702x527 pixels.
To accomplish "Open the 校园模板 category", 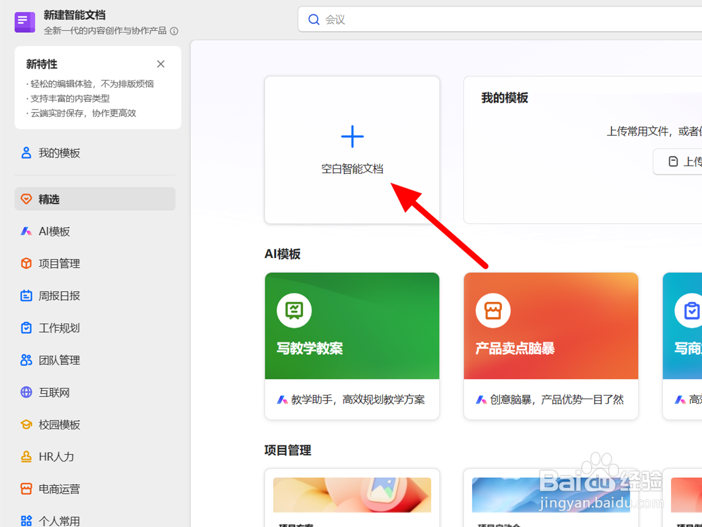I will 95,425.
